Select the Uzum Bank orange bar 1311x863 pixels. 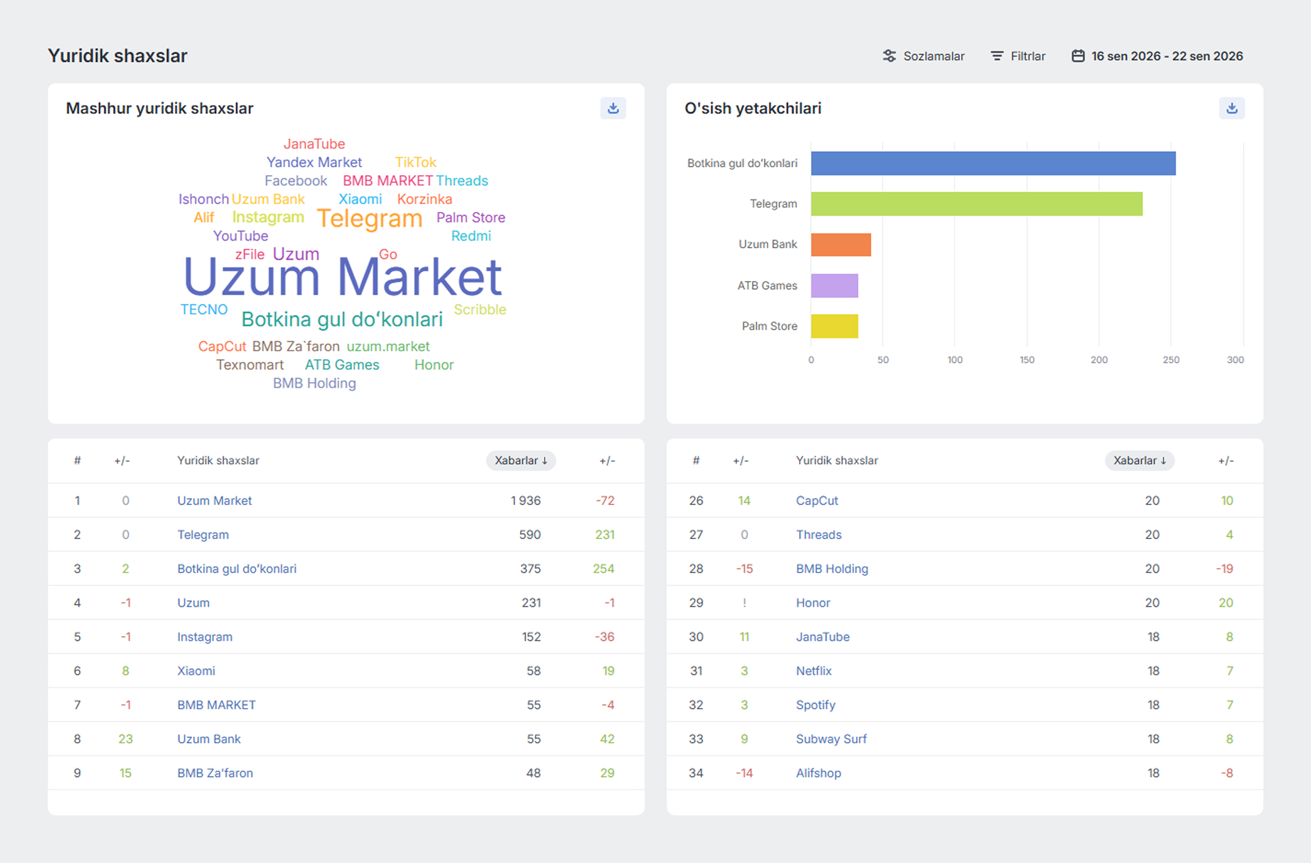coord(841,244)
